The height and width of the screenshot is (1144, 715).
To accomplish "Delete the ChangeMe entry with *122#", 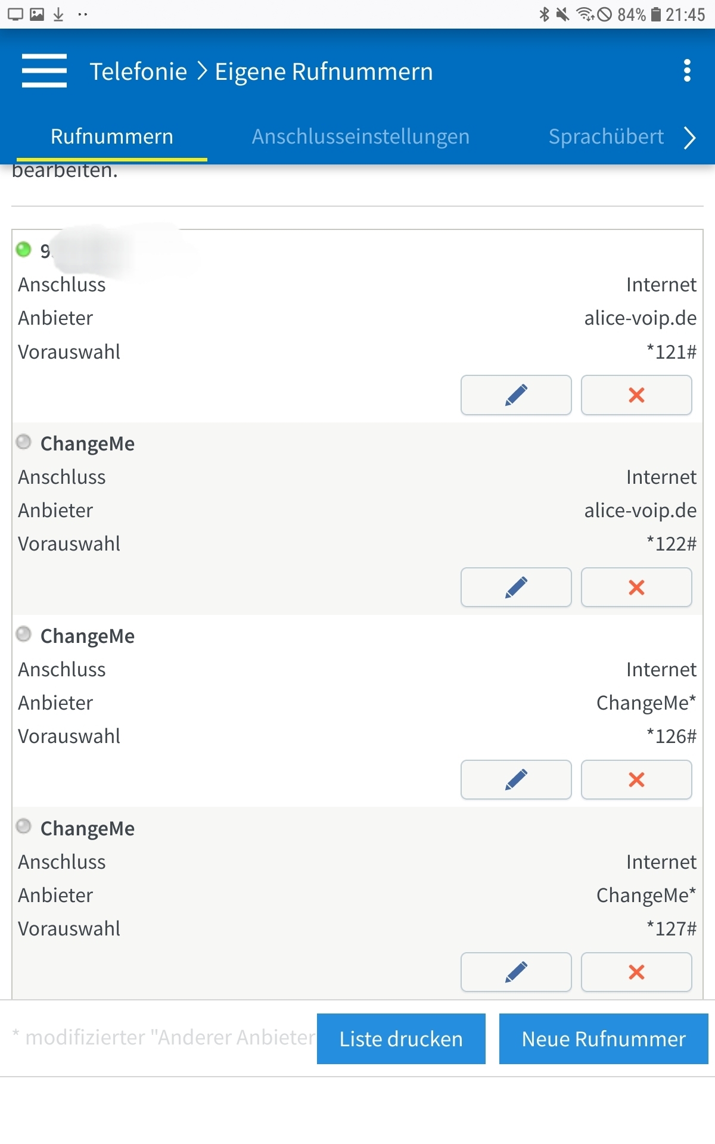I will click(636, 587).
